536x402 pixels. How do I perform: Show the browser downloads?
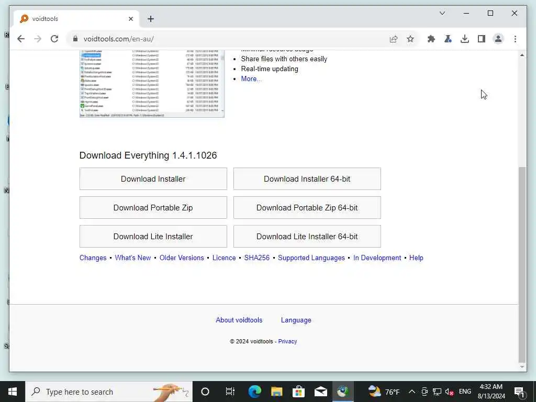465,39
